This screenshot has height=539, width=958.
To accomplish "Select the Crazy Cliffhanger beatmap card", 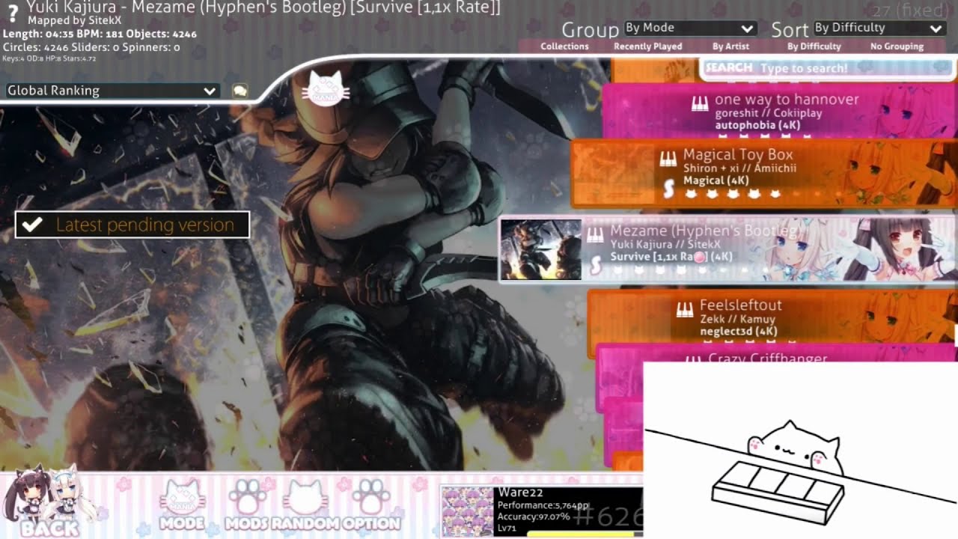I will click(776, 354).
